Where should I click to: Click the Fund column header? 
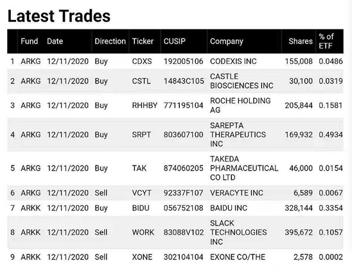pyautogui.click(x=29, y=41)
